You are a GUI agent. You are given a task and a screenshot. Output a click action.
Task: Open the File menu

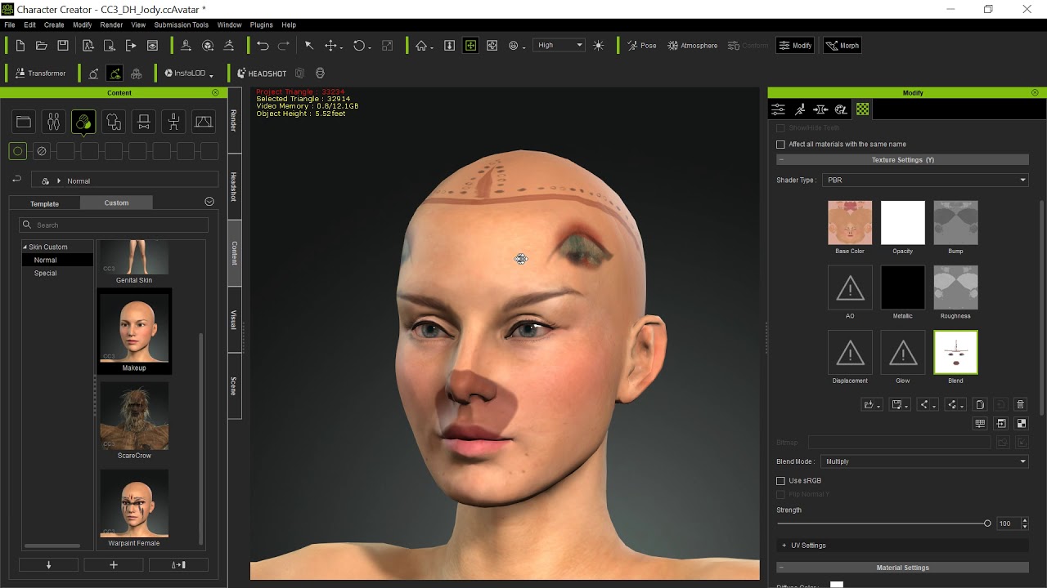10,25
